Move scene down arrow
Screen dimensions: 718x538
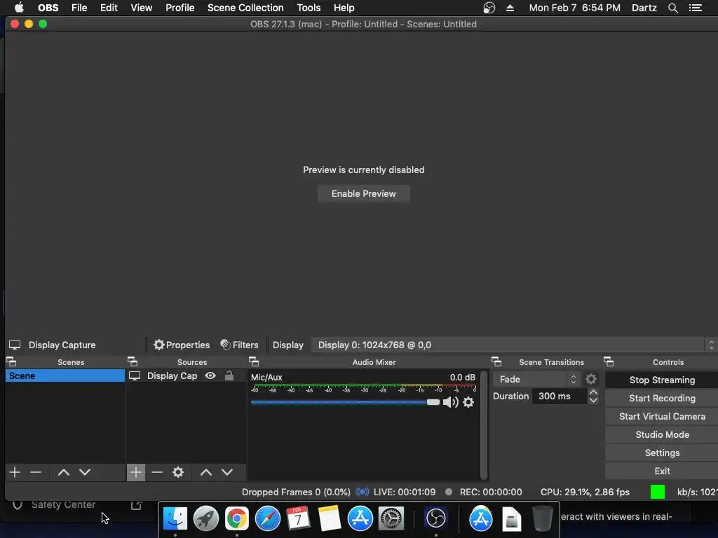(85, 472)
